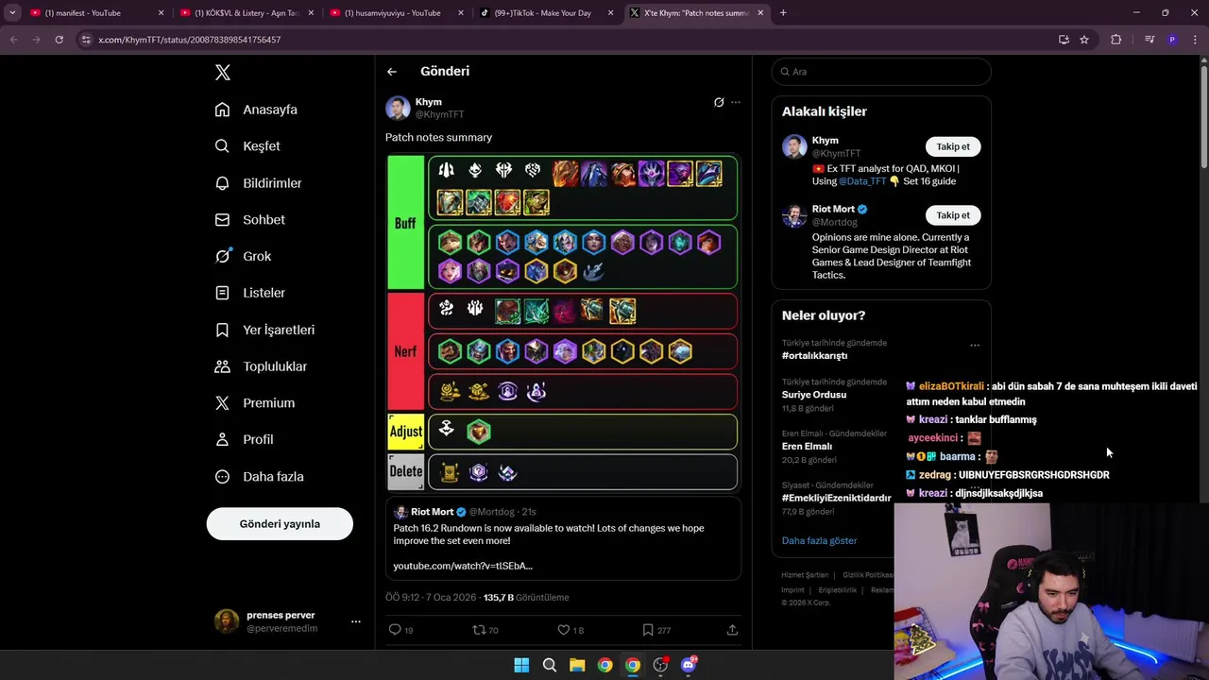Open Discord from taskbar
Viewport: 1209px width, 680px height.
click(x=689, y=665)
